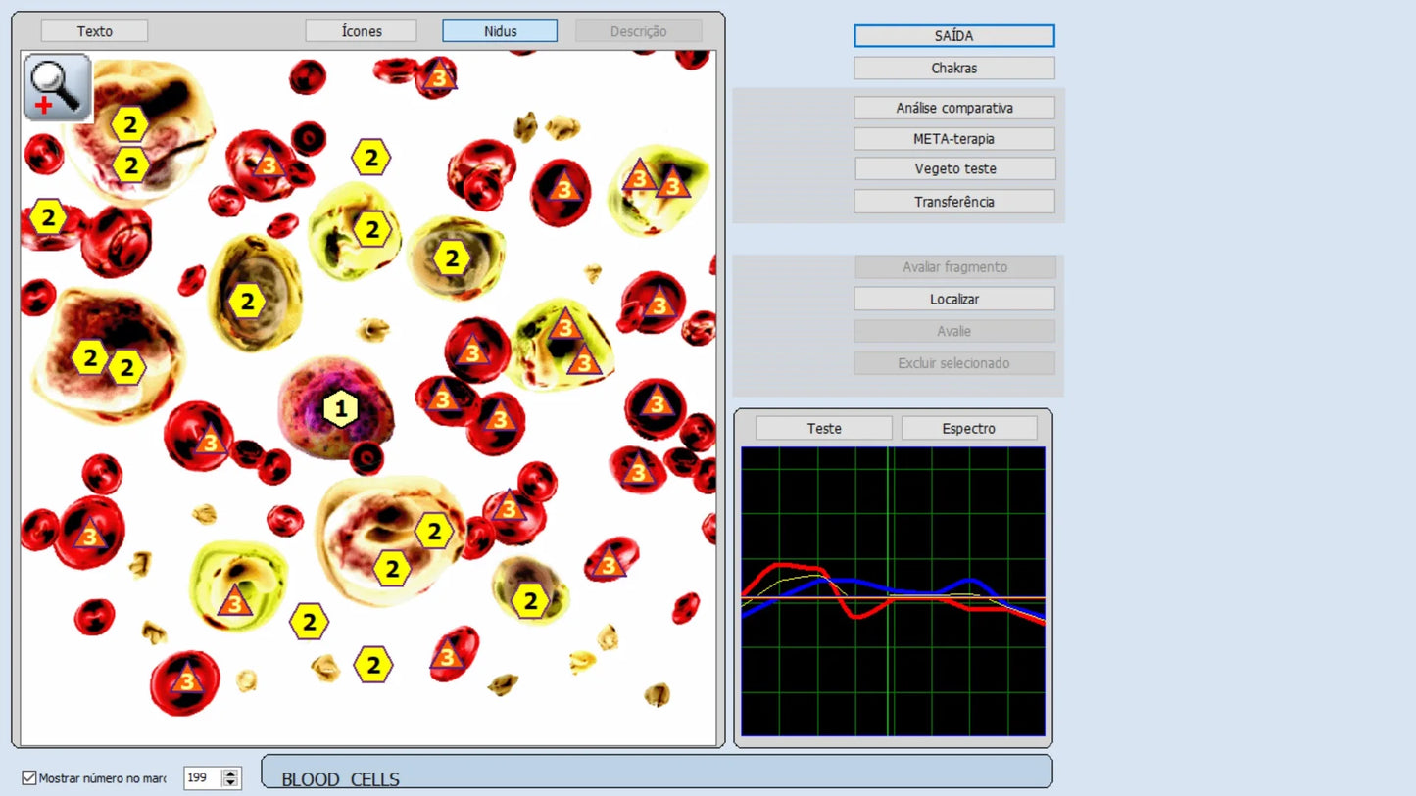The width and height of the screenshot is (1416, 796).
Task: Open Análise comparativa
Action: [953, 108]
